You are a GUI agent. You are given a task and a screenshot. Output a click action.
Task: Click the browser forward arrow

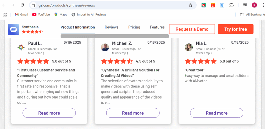13,5
